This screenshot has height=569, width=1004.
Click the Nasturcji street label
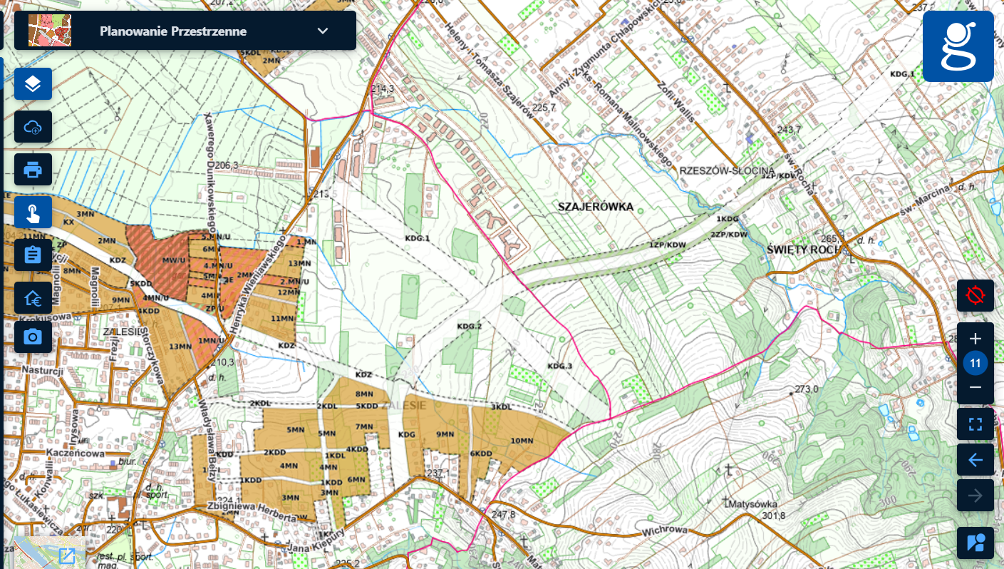tap(43, 371)
